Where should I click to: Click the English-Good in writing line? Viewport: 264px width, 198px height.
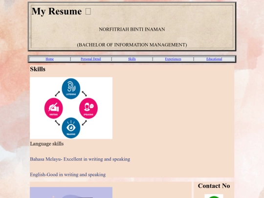click(x=68, y=175)
